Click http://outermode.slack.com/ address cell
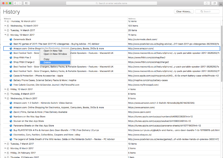This screenshot has height=158, width=223. tap(142, 39)
